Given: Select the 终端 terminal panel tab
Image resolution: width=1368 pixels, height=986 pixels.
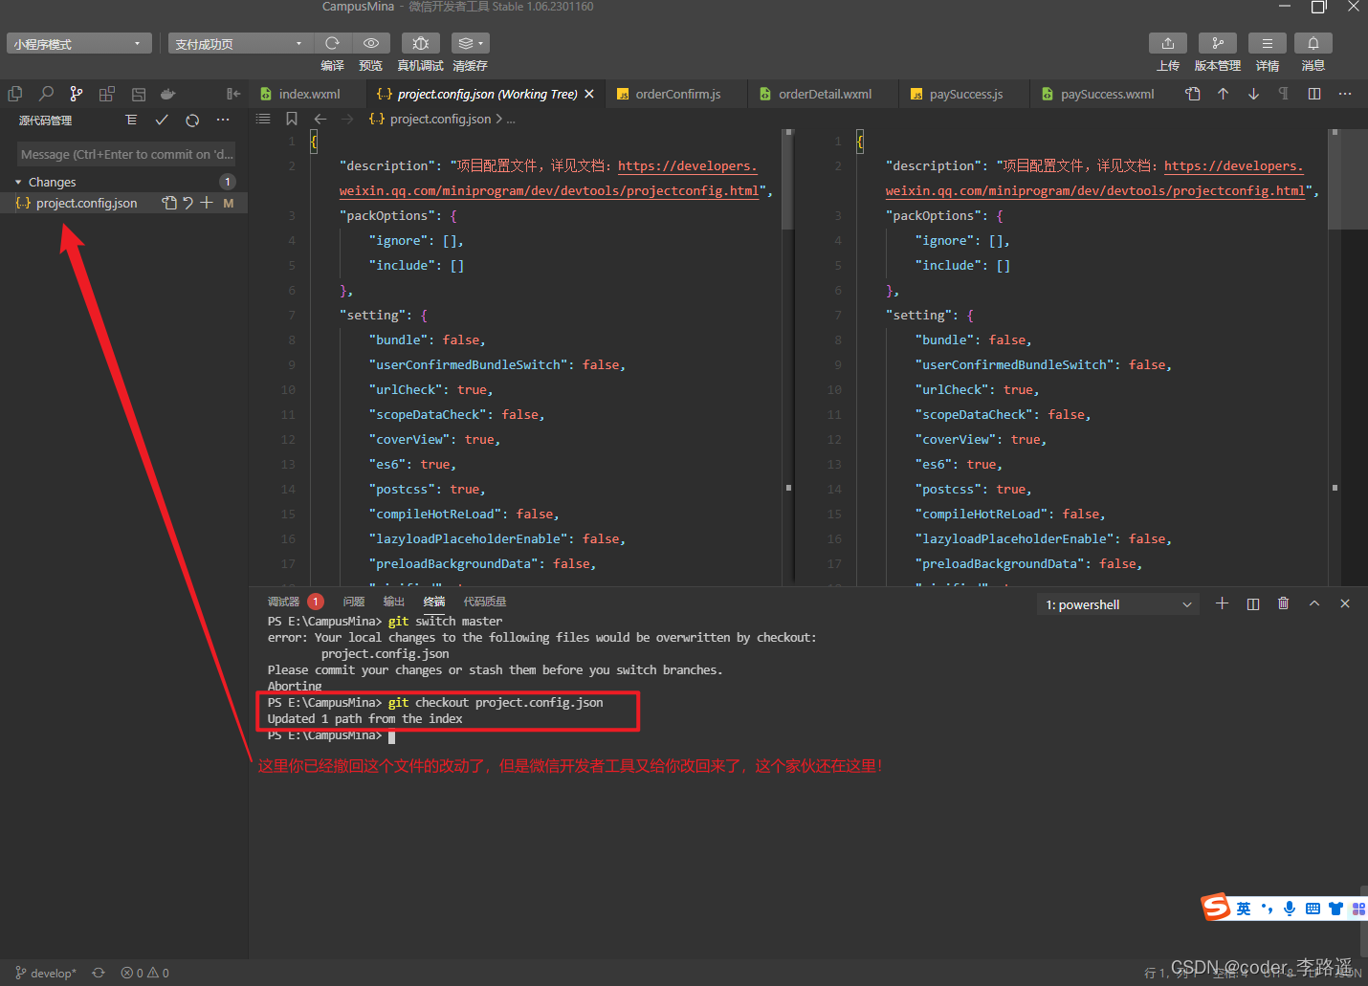Looking at the screenshot, I should [x=434, y=602].
